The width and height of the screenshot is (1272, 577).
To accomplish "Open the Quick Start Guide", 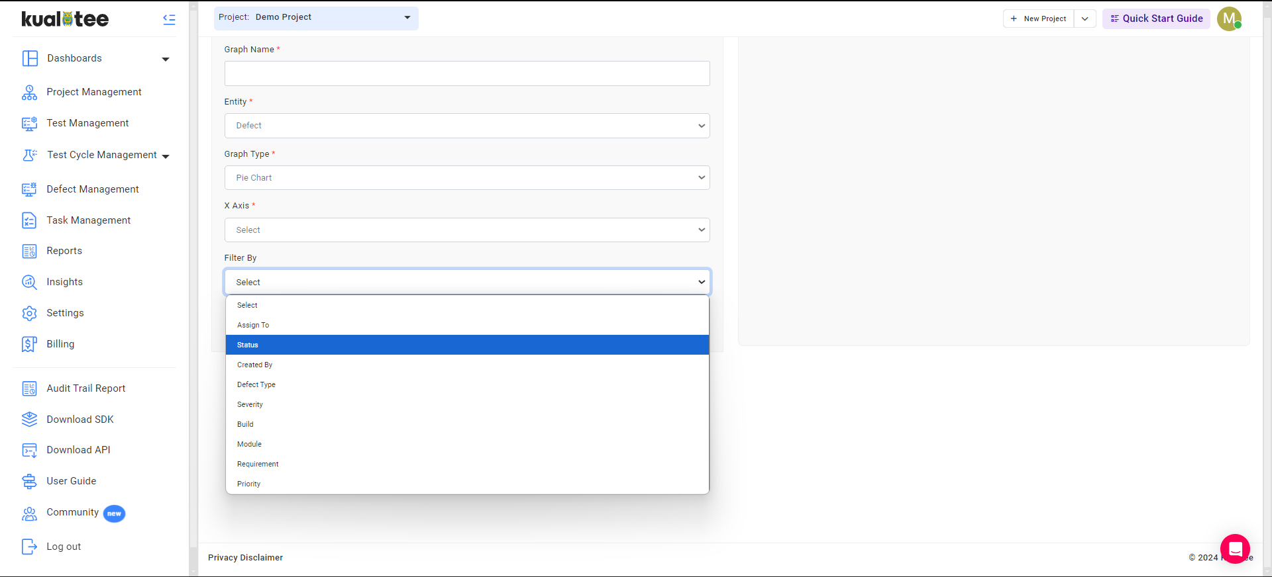I will (1155, 19).
